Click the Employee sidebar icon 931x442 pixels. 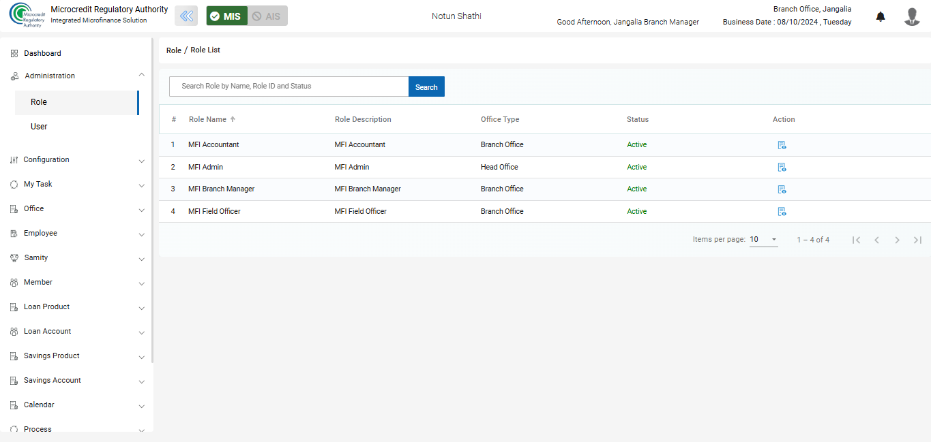[14, 234]
